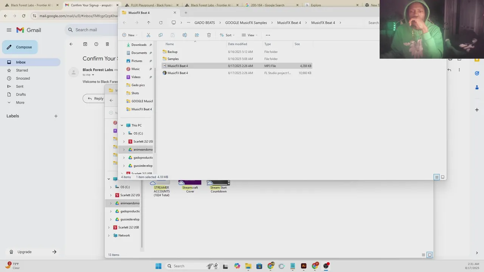Expand gussiedevelop drive in front Explorer
The image size is (484, 272).
[x=124, y=166]
